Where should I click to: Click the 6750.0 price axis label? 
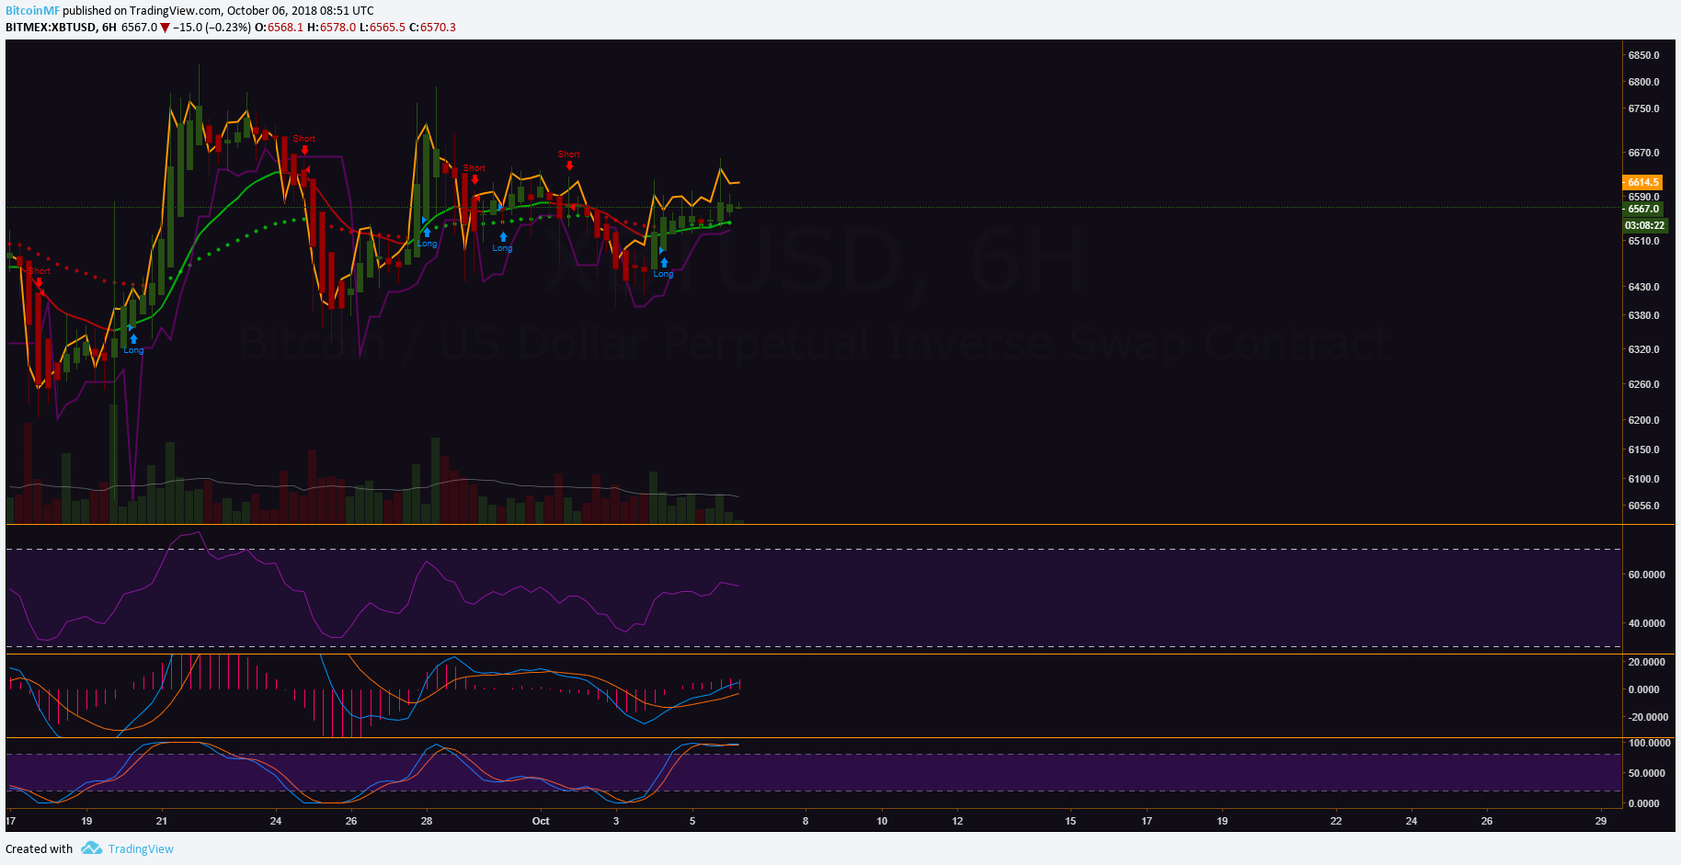click(1643, 108)
